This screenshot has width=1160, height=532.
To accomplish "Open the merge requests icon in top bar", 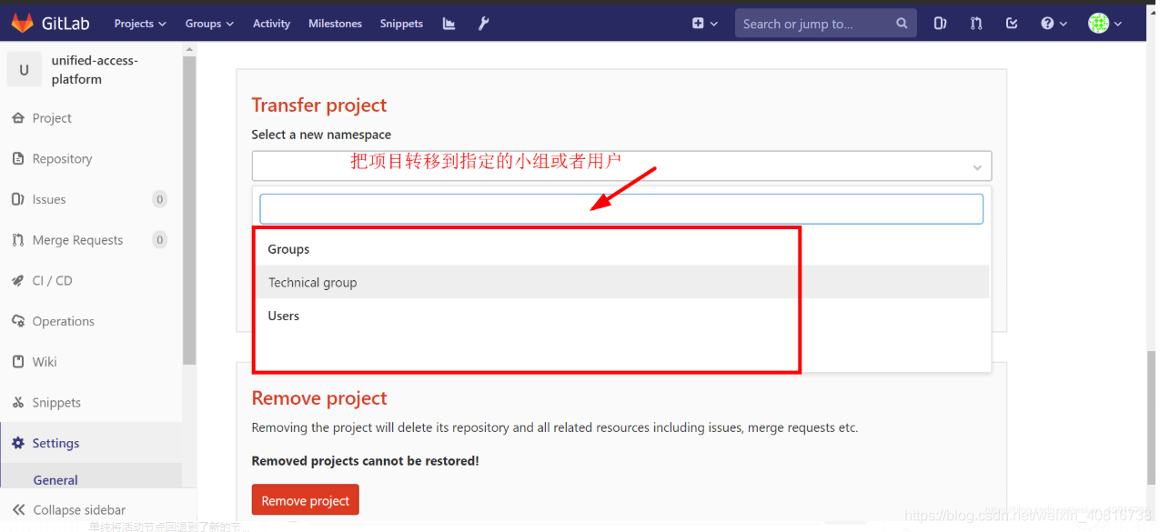I will point(976,24).
